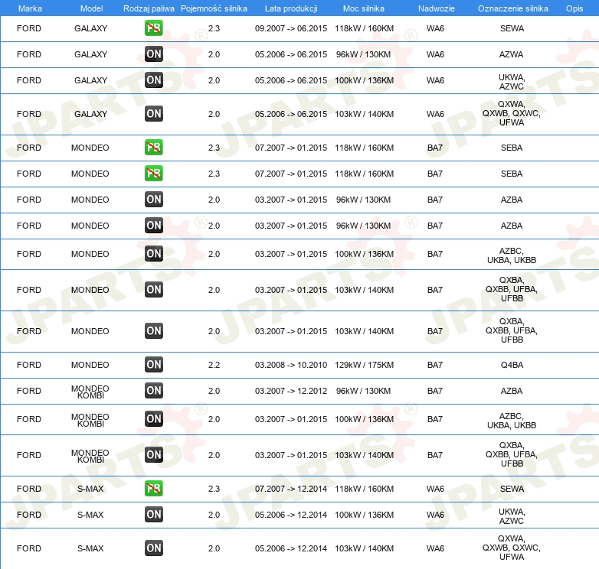Click the diesel ON icon for Galaxy 100kW / 136KM
Image resolution: width=599 pixels, height=569 pixels.
[153, 80]
